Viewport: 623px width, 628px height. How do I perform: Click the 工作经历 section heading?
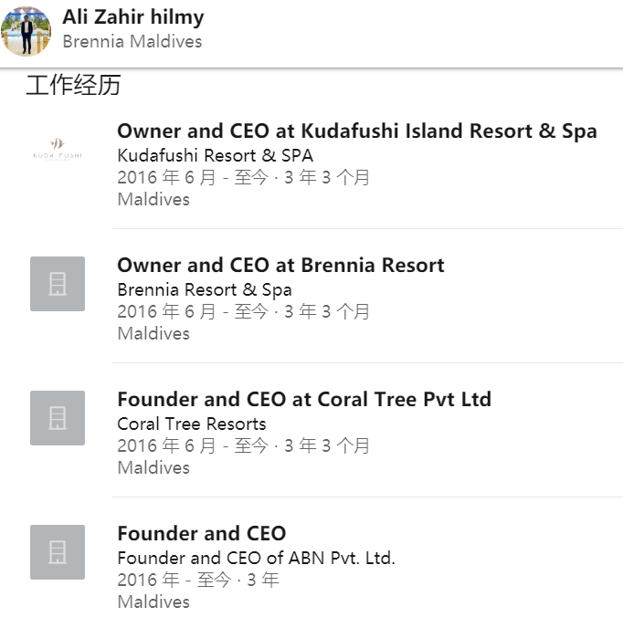point(73,87)
